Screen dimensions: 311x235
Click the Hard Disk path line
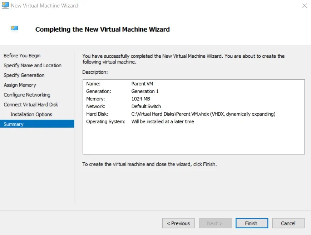(x=203, y=114)
